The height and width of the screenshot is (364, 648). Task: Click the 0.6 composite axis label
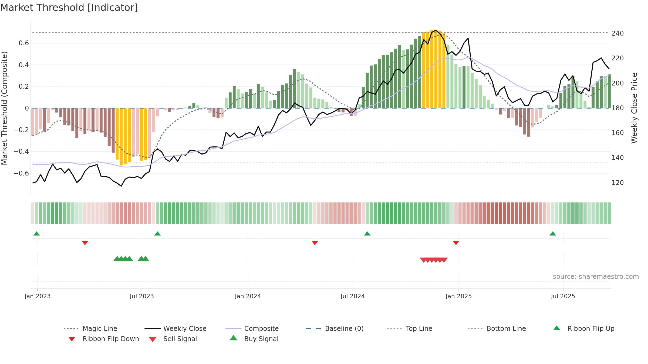pyautogui.click(x=24, y=43)
